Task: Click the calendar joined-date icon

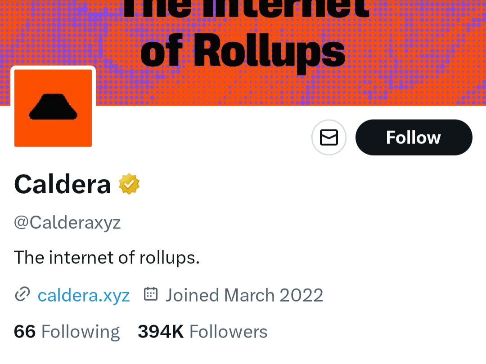Action: point(151,294)
